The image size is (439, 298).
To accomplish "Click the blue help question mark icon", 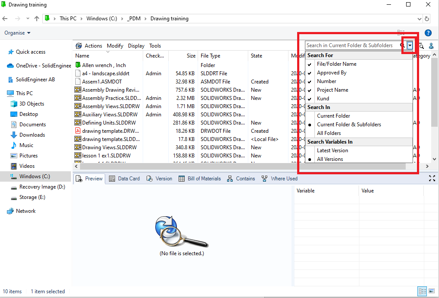I will (x=428, y=33).
